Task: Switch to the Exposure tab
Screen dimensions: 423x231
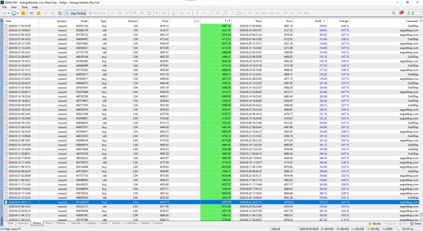Action: (x=23, y=223)
